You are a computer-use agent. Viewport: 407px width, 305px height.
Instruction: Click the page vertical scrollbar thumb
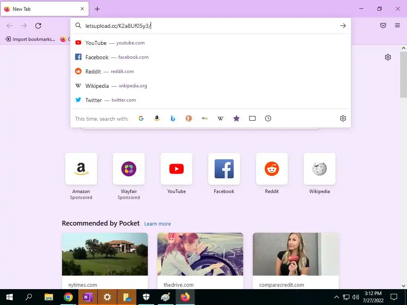coord(403,75)
